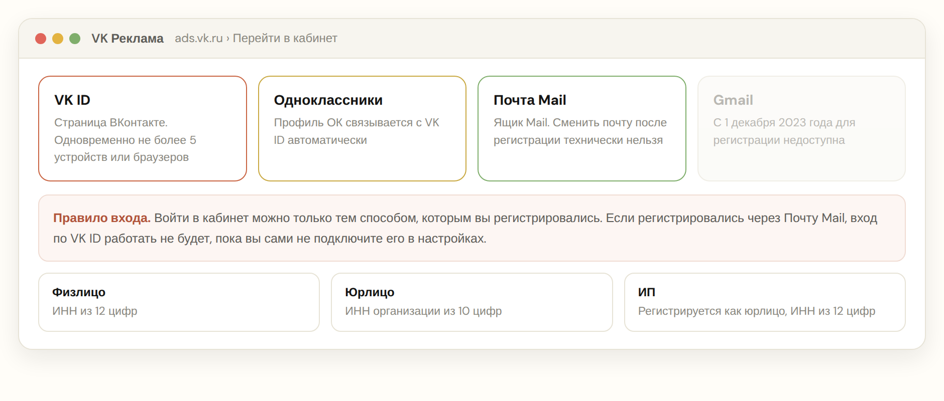The image size is (944, 401).
Task: Select the VK ID login card
Action: pyautogui.click(x=143, y=128)
